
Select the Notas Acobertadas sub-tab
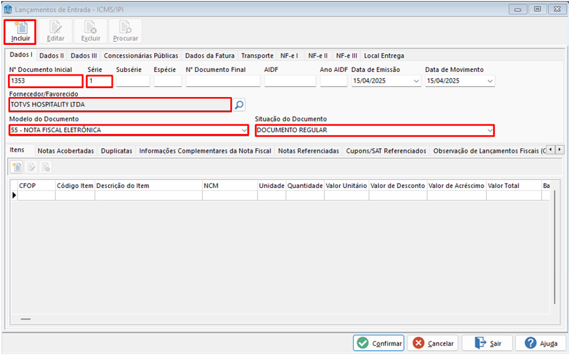[x=66, y=151]
